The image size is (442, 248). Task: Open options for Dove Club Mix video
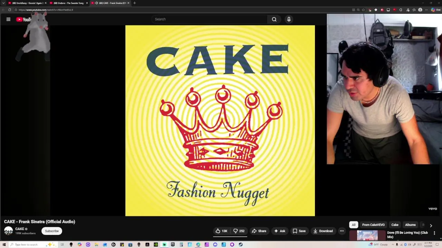point(434,233)
